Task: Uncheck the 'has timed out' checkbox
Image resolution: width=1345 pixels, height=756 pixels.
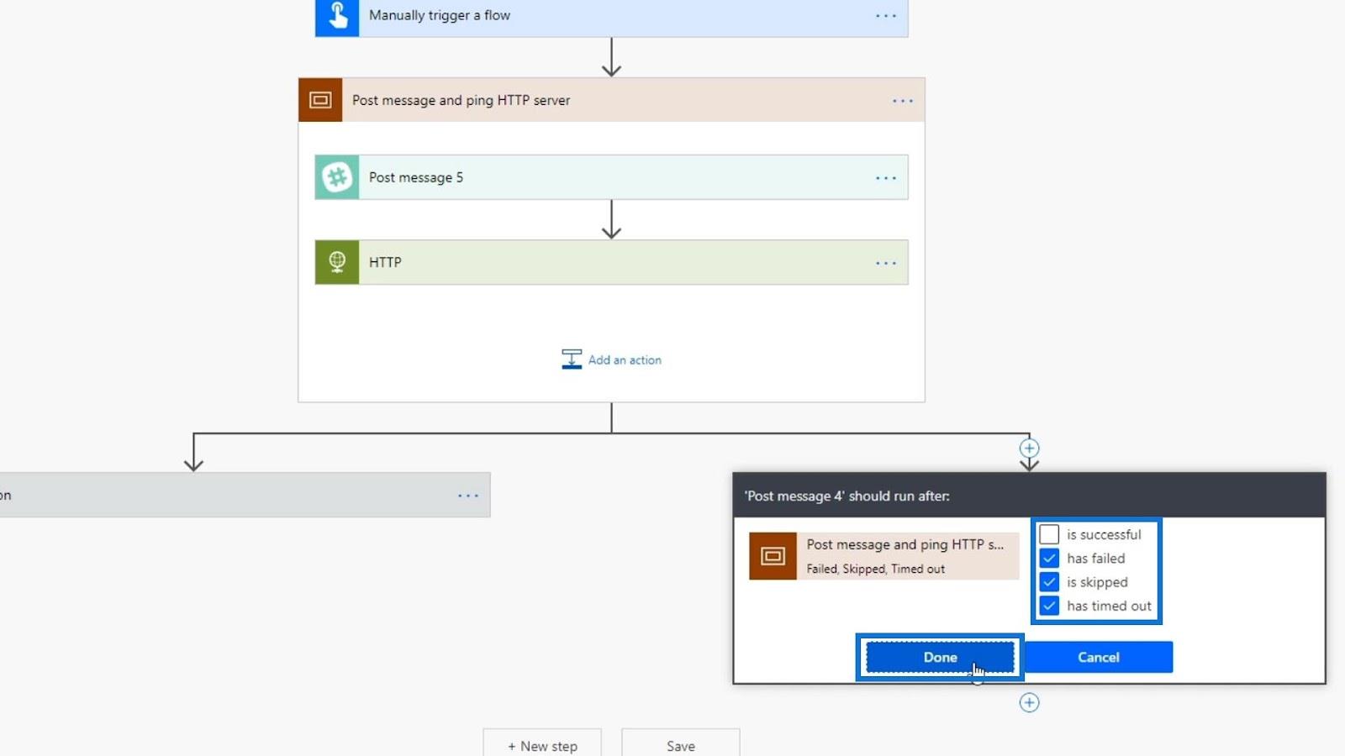Action: click(1049, 606)
